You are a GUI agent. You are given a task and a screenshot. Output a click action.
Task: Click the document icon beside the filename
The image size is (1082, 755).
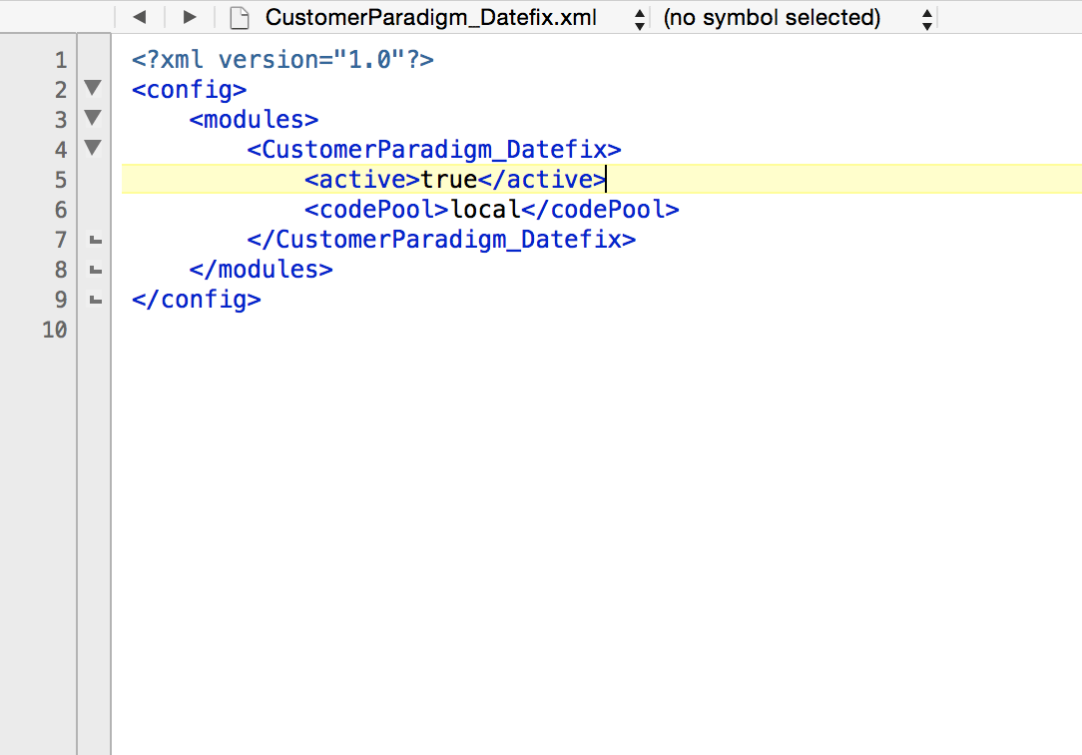(239, 17)
